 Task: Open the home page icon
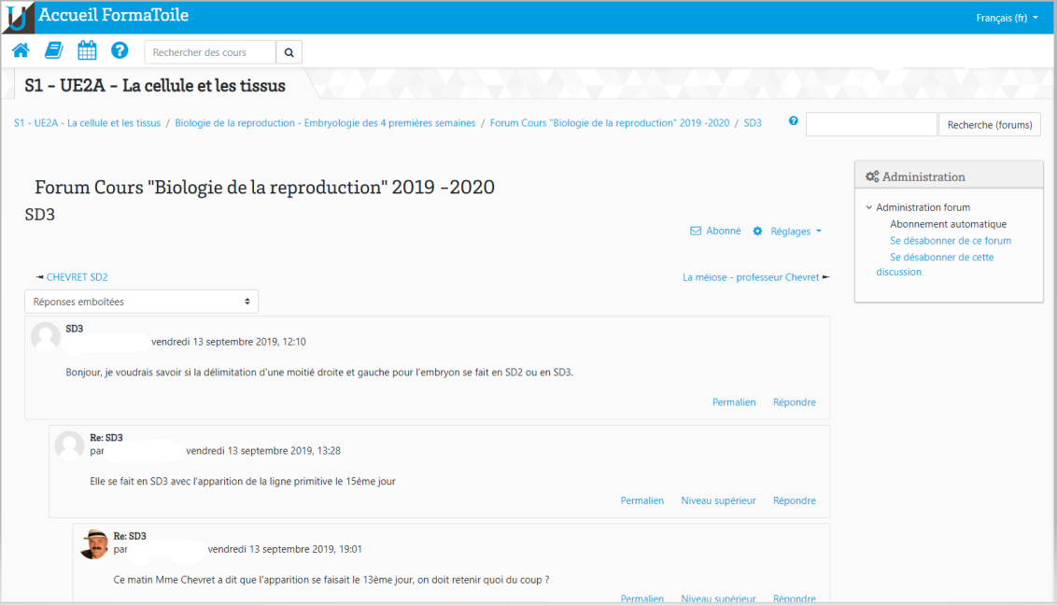click(x=21, y=50)
